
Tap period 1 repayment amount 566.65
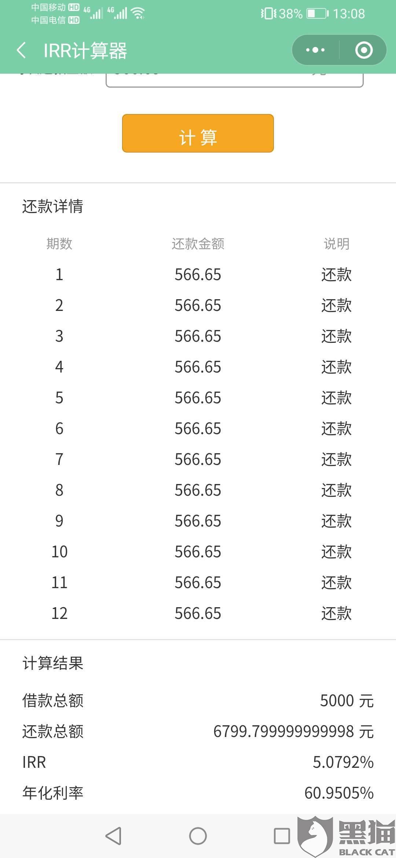[198, 275]
